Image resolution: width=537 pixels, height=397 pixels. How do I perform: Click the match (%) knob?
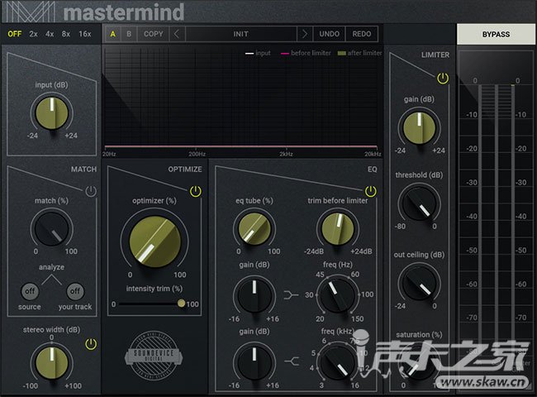tap(52, 228)
